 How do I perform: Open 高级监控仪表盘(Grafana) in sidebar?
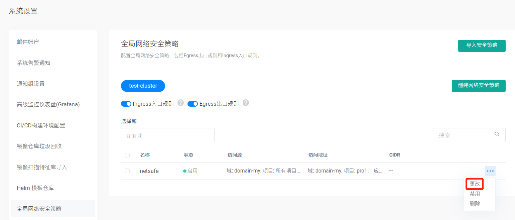click(48, 105)
